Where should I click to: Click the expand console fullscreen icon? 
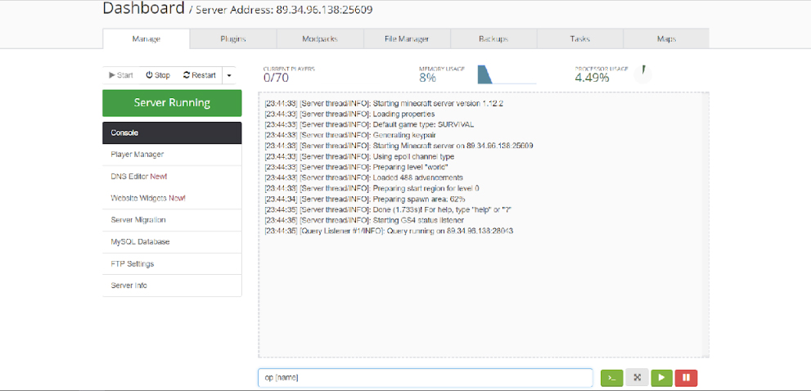click(637, 378)
